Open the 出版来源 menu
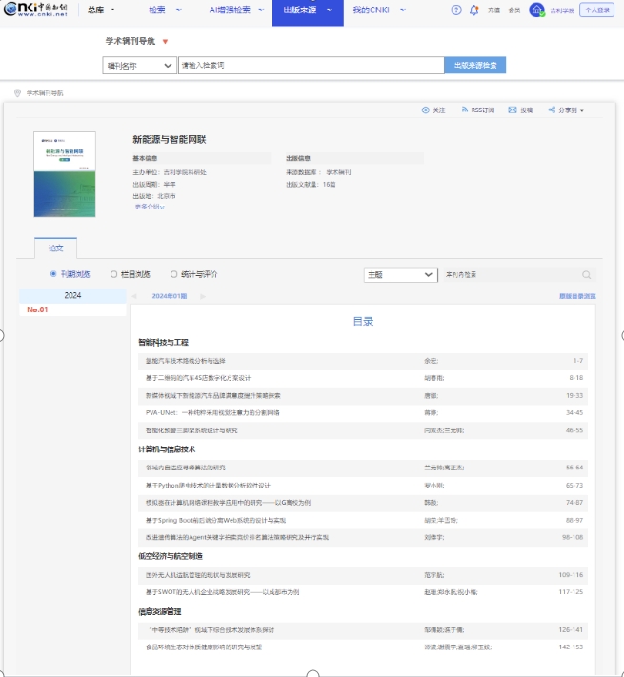 click(308, 13)
